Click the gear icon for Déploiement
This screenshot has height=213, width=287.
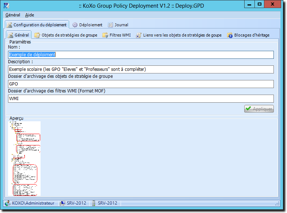coord(75,25)
